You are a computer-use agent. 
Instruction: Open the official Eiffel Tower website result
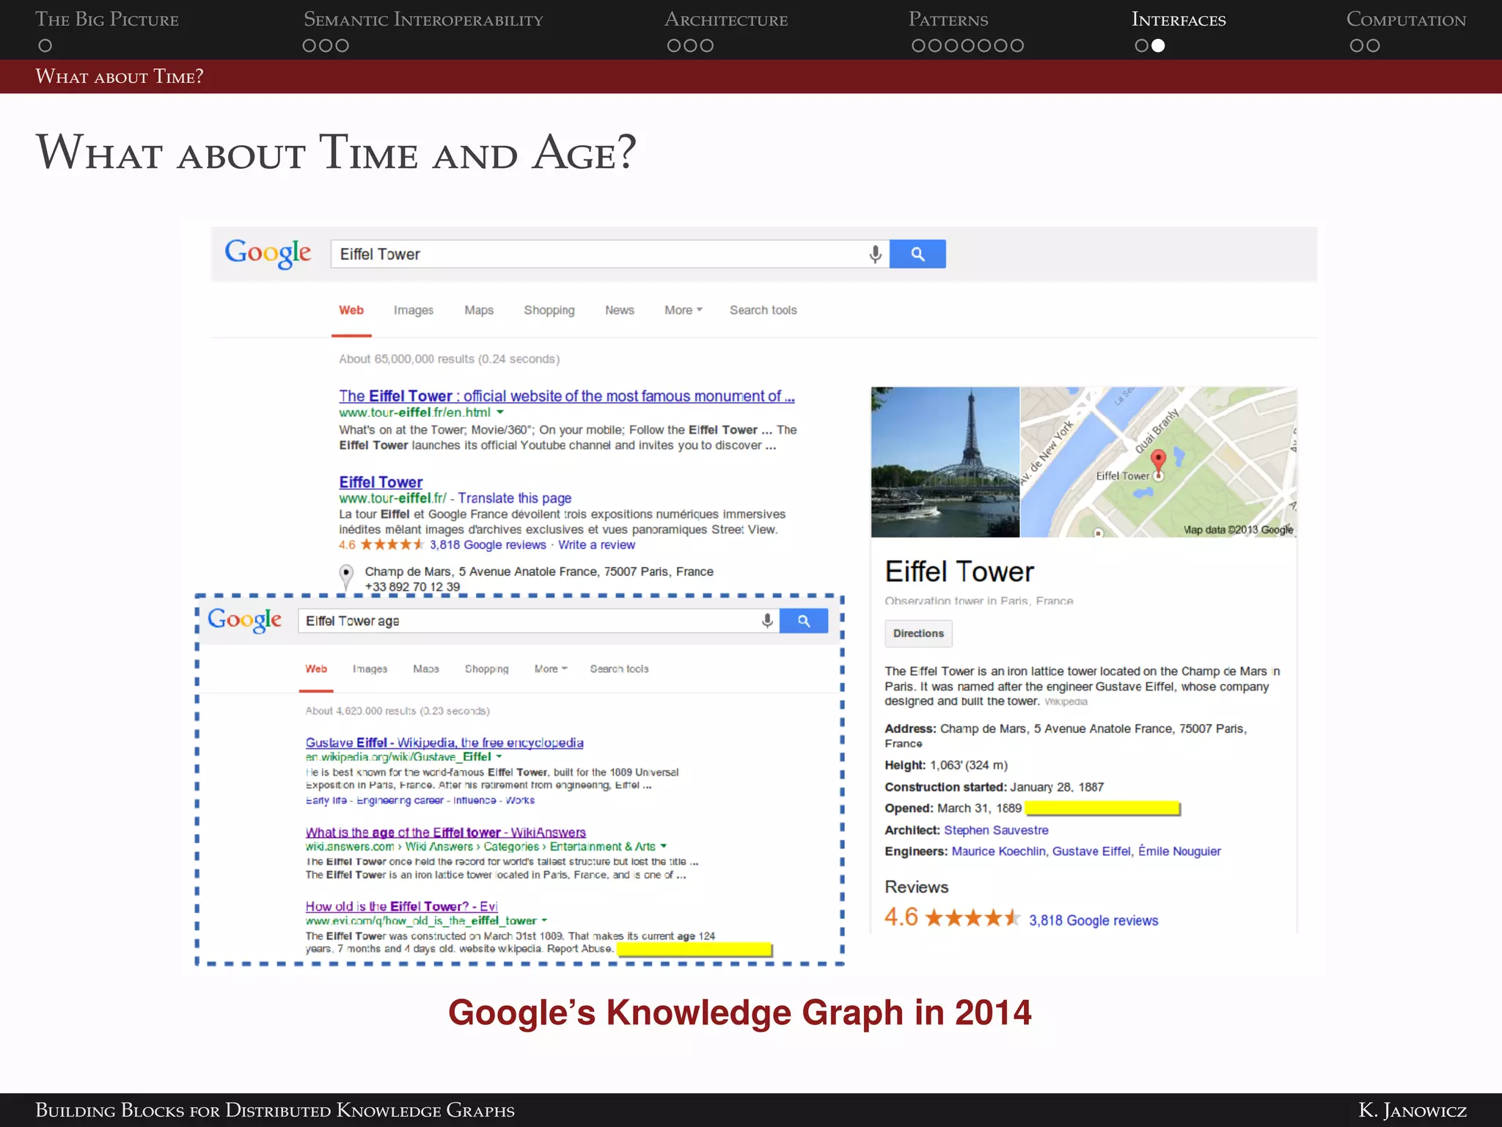tap(566, 396)
